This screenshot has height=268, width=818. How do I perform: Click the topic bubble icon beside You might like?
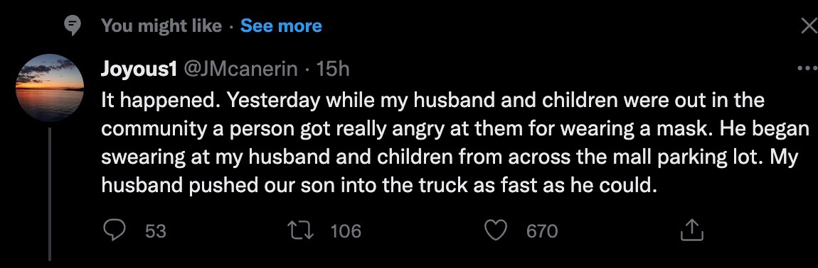coord(71,25)
